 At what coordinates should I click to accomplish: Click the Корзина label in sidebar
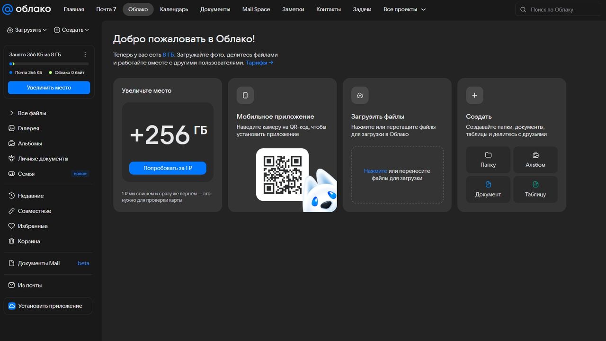tap(29, 241)
